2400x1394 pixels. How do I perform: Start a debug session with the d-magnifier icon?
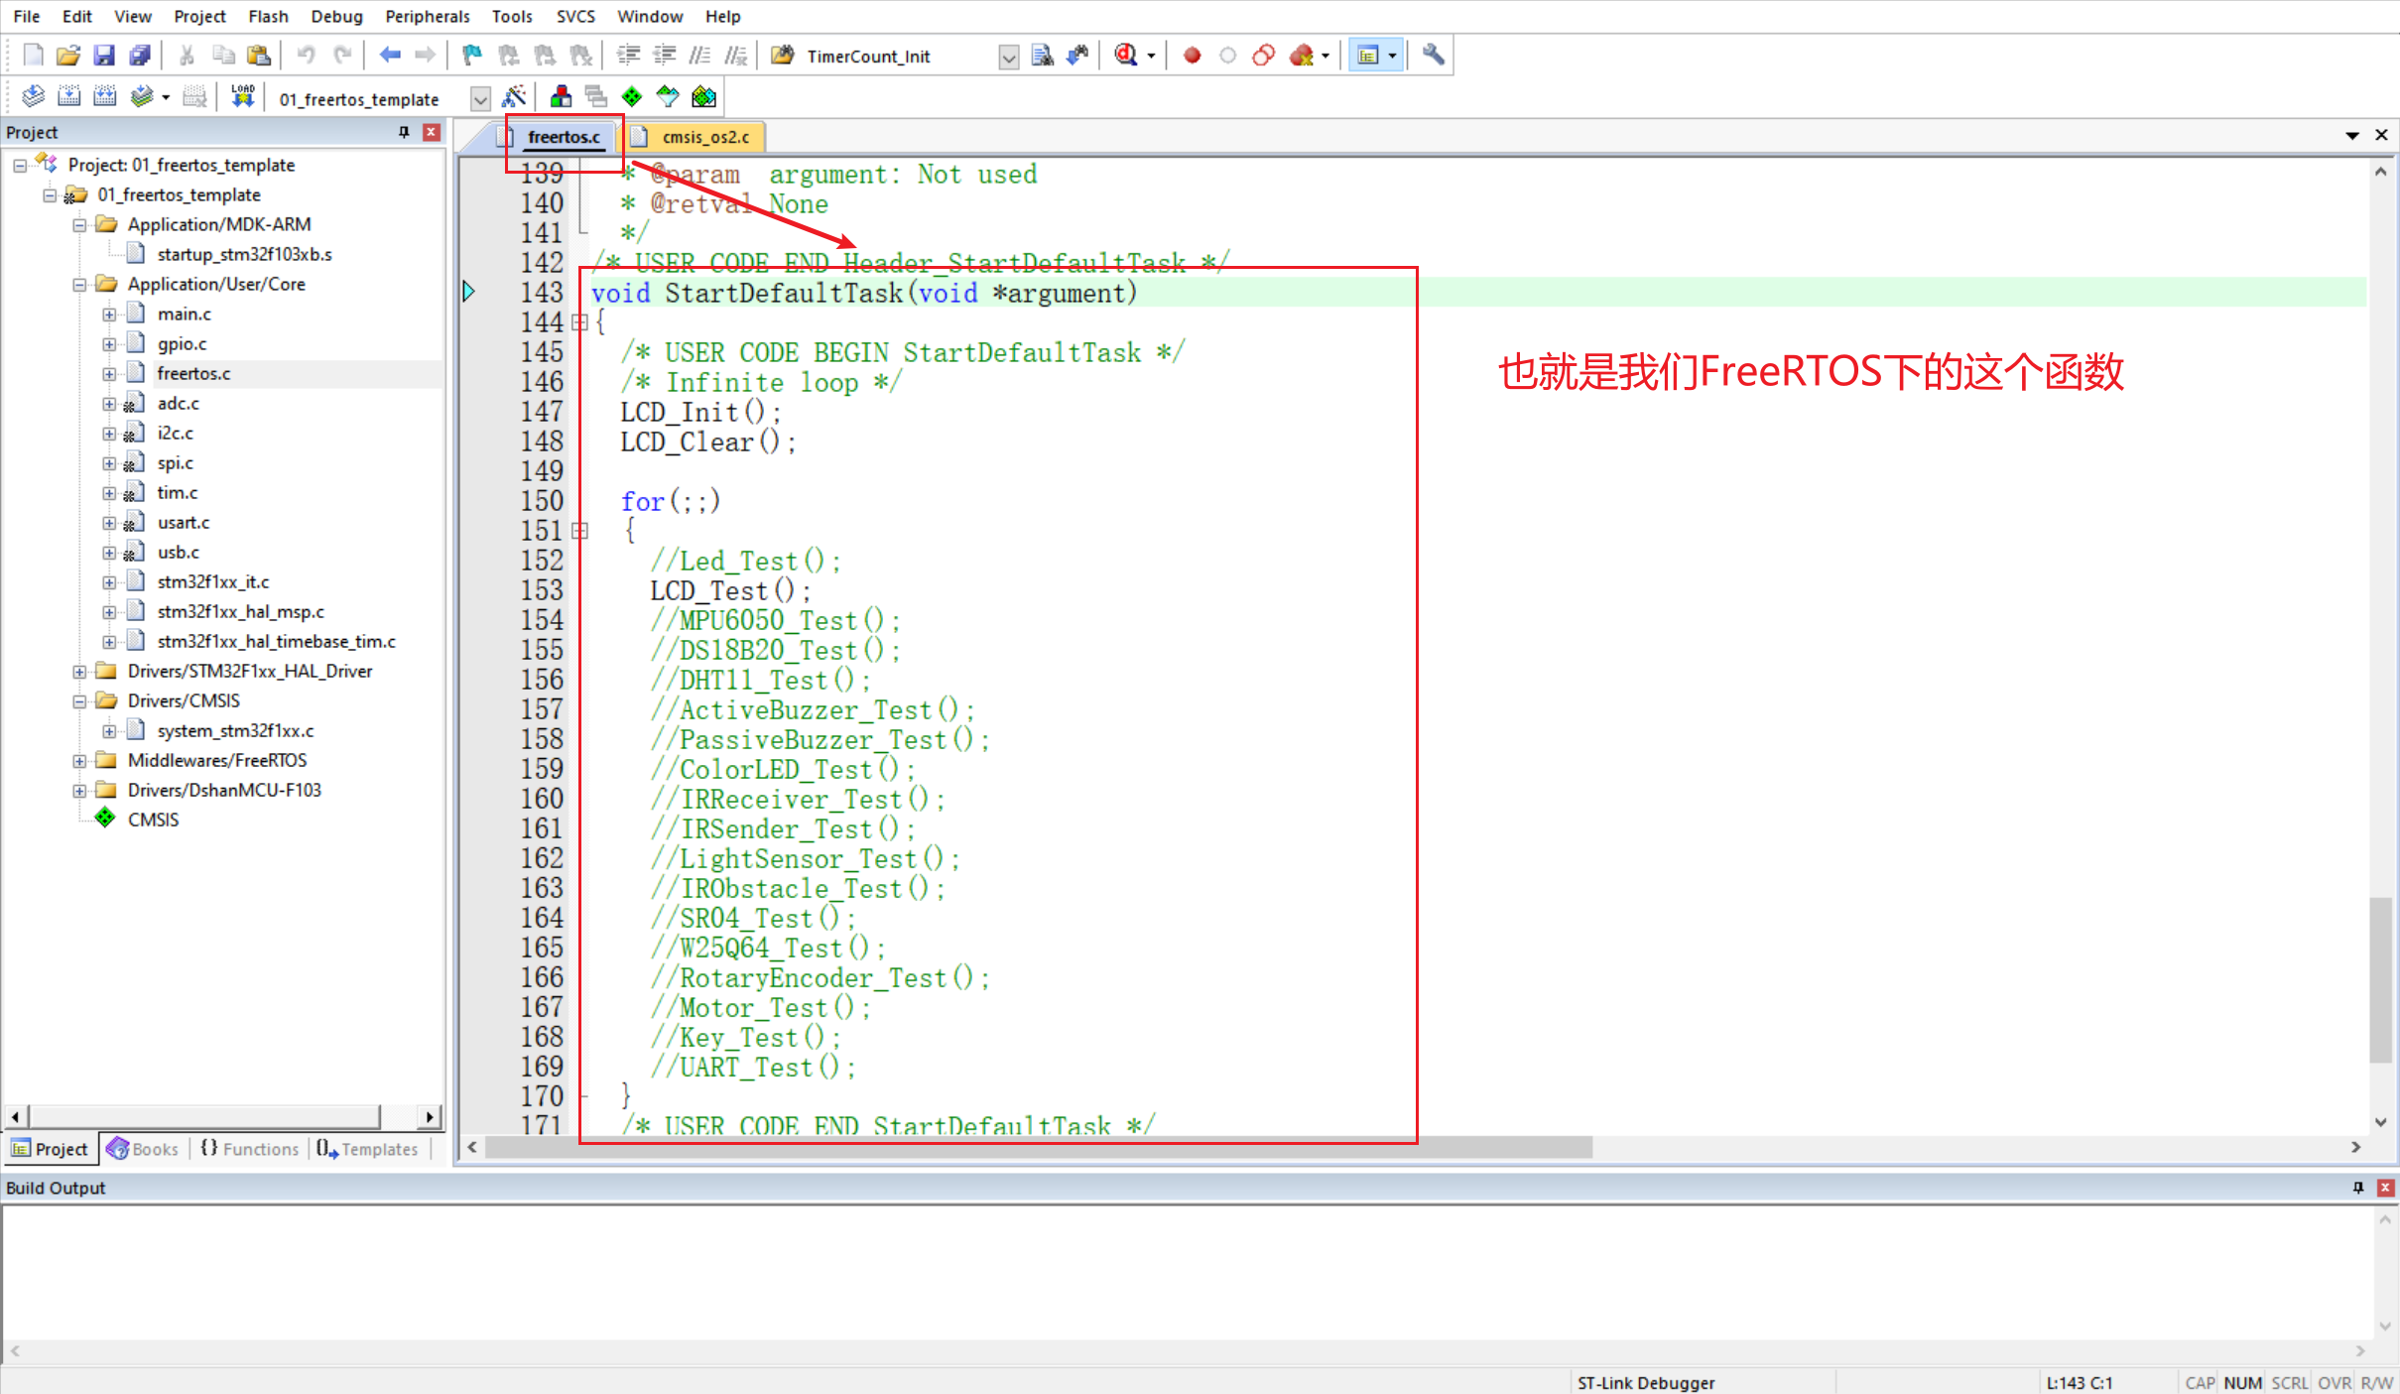point(1127,56)
